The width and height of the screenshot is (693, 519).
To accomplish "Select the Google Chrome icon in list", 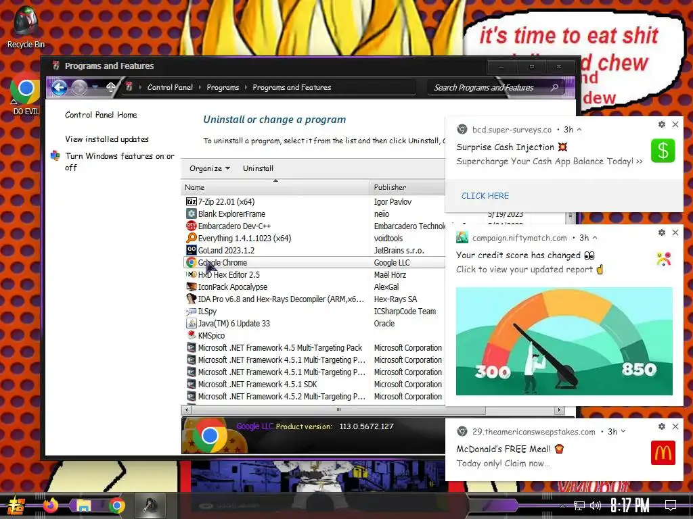I will click(x=192, y=263).
